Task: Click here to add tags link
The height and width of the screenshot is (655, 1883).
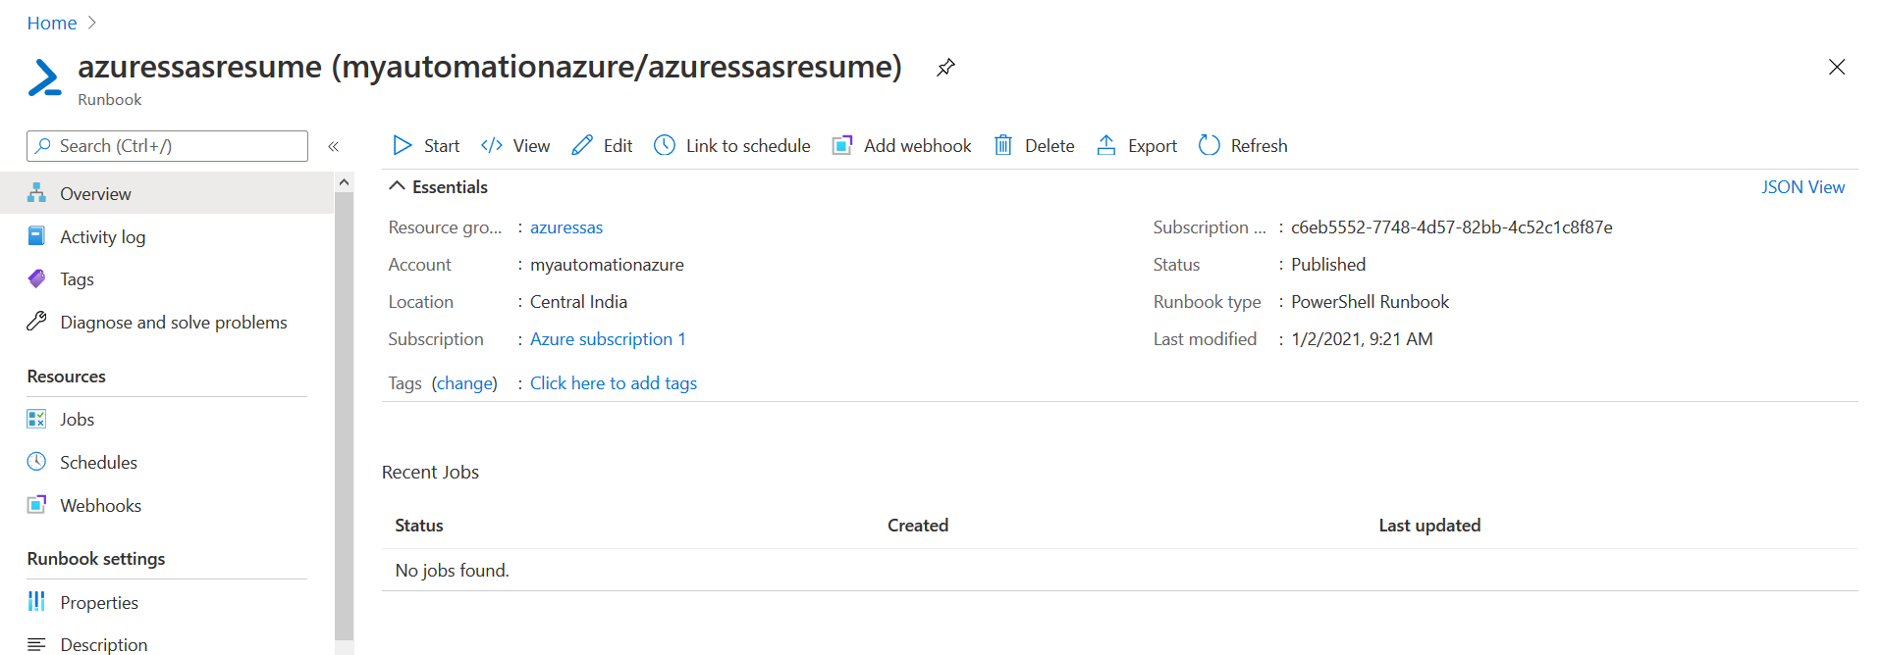Action: 614,383
